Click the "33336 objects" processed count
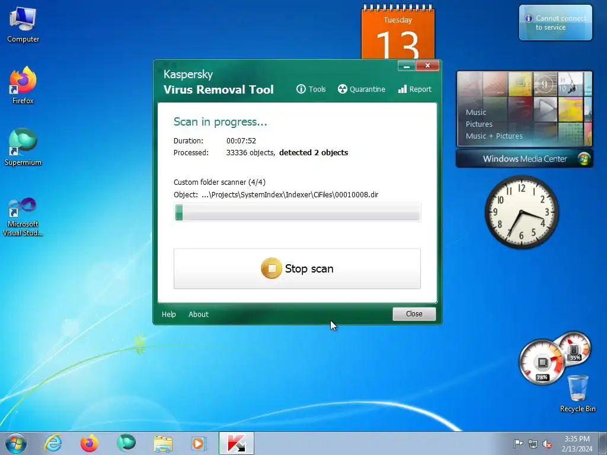 click(x=251, y=152)
